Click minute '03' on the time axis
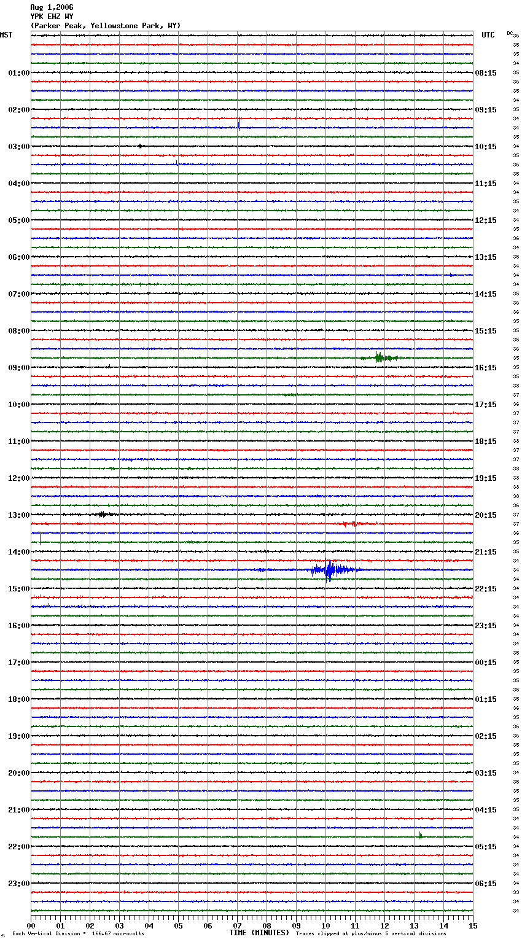The width and height of the screenshot is (522, 942). [119, 926]
